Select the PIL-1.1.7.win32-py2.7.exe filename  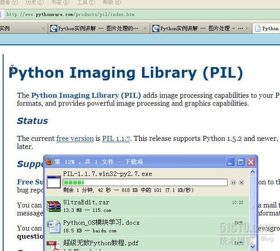click(107, 174)
